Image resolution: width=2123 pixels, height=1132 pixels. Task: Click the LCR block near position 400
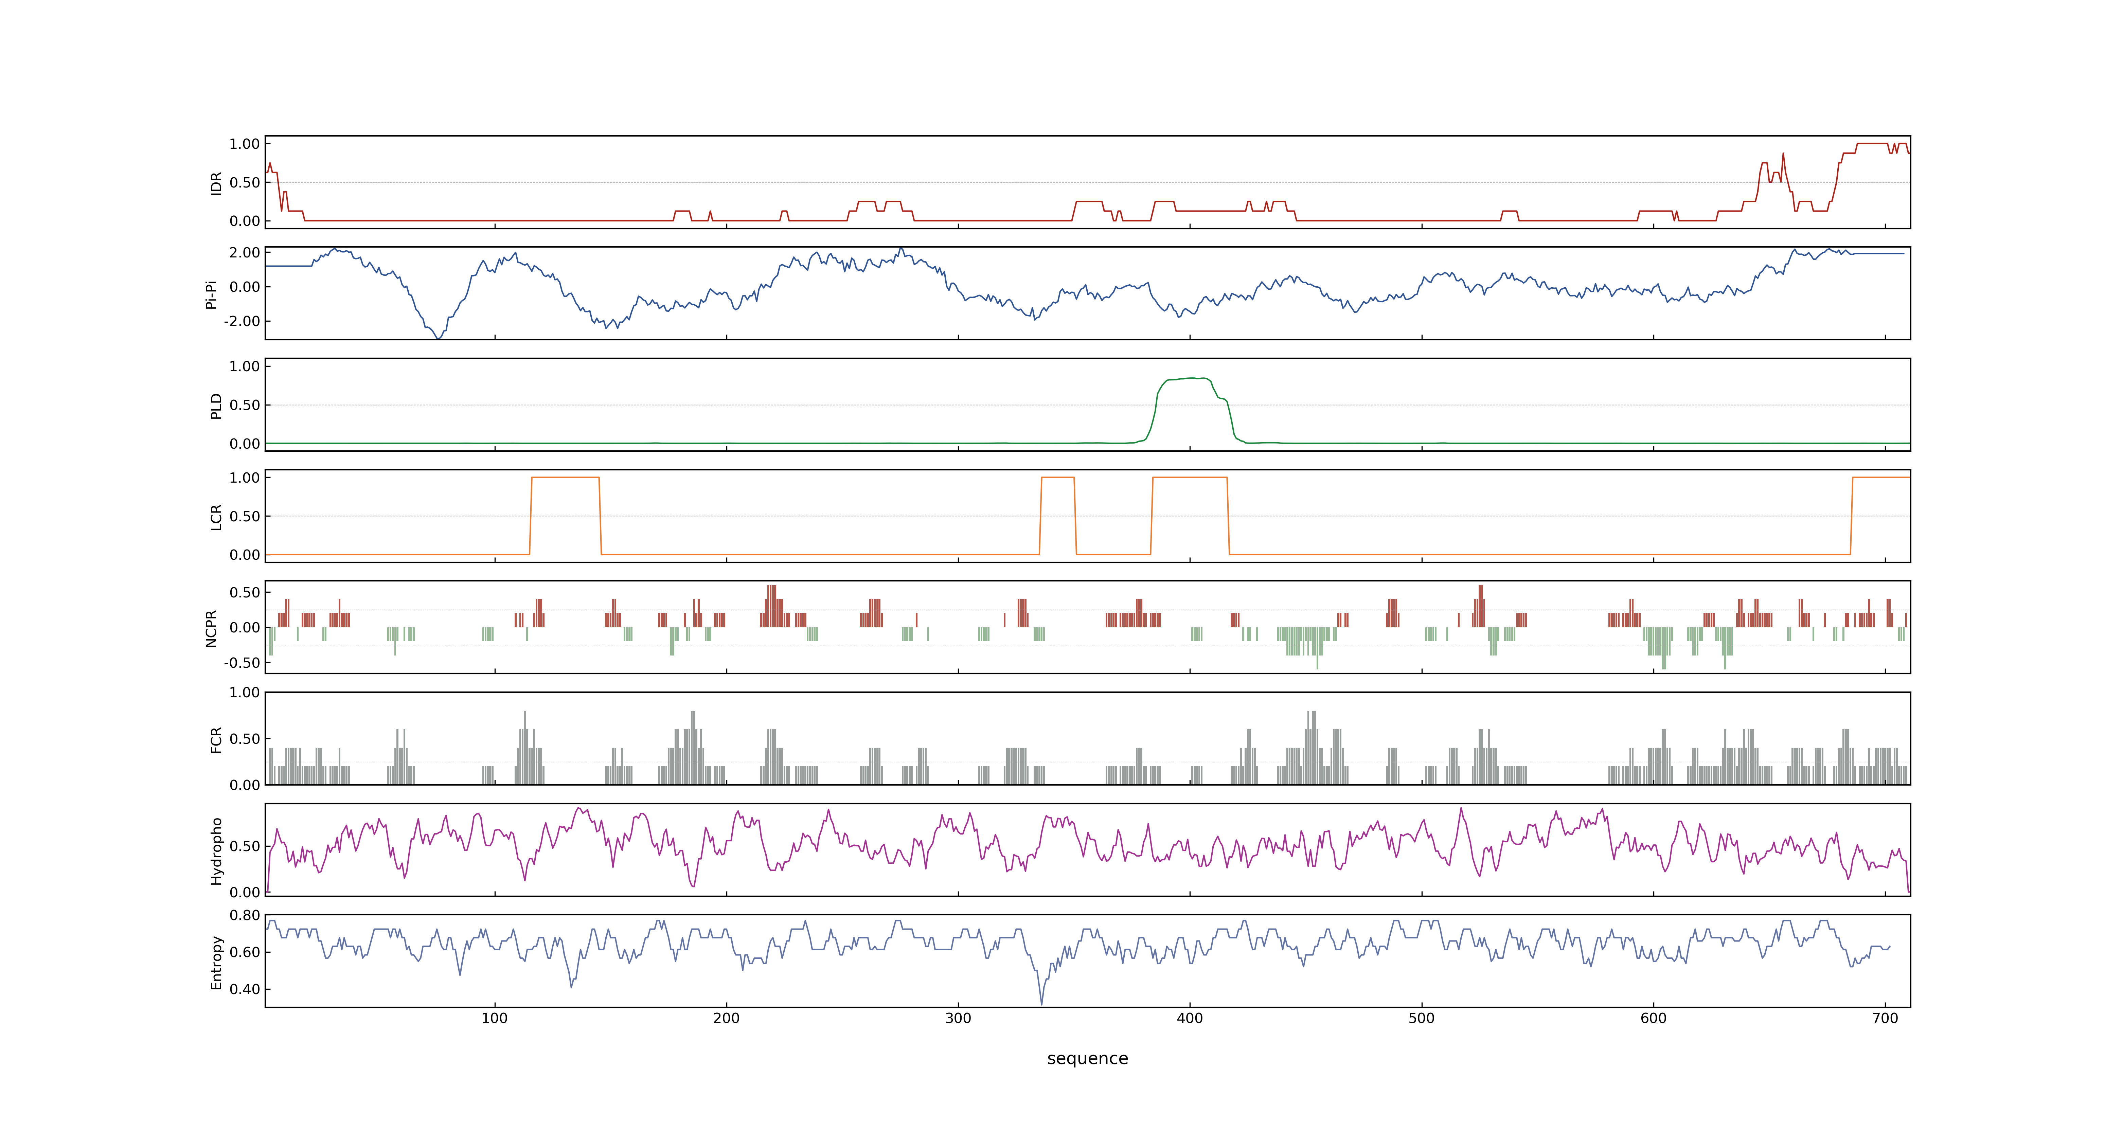pos(1189,478)
